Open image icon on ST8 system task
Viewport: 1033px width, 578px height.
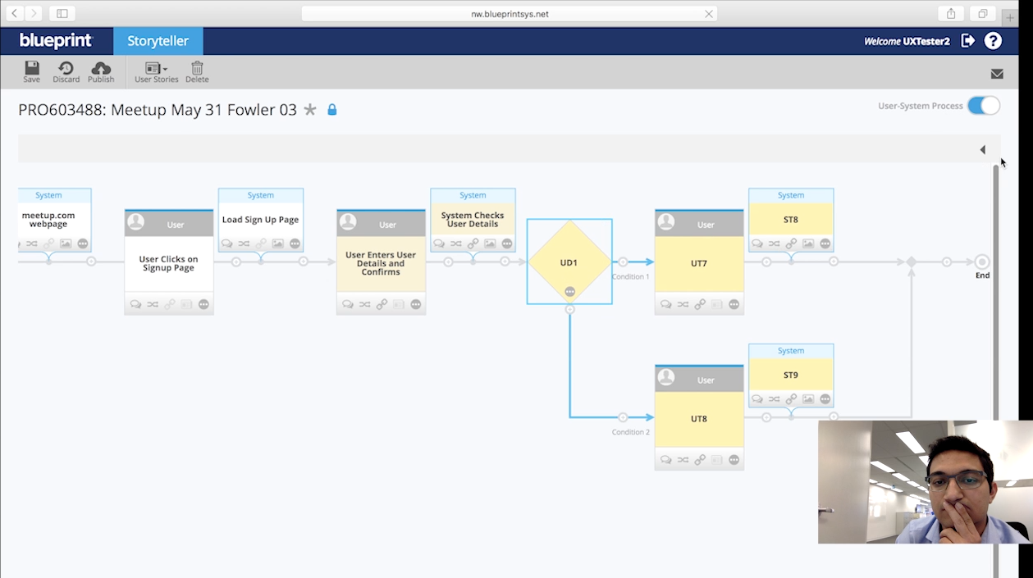coord(808,243)
